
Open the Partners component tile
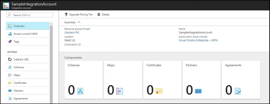tap(202, 80)
